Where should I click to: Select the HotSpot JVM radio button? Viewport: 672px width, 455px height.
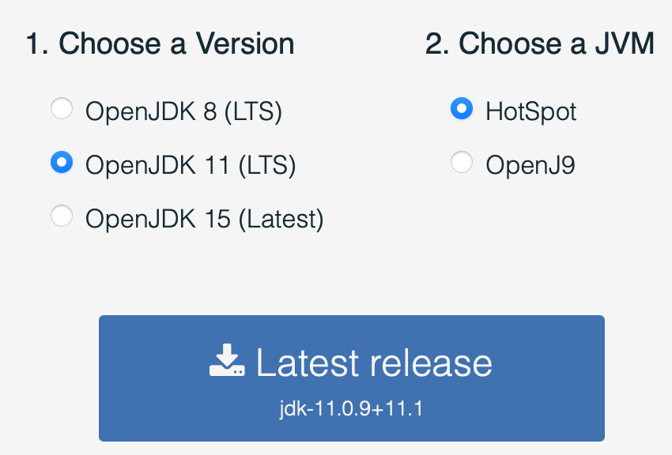pos(462,109)
